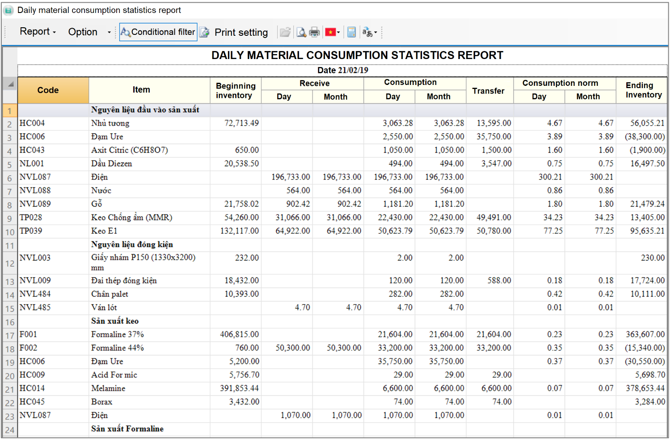This screenshot has width=671, height=440.
Task: Open the print preview magnifier icon
Action: tap(301, 32)
